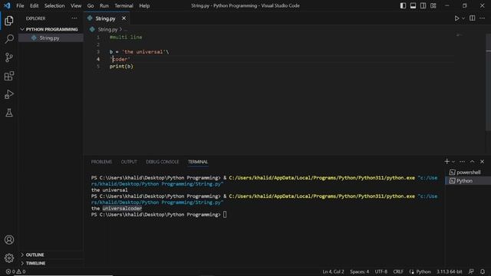Click Spaces: 4 indentation setting

pos(359,271)
